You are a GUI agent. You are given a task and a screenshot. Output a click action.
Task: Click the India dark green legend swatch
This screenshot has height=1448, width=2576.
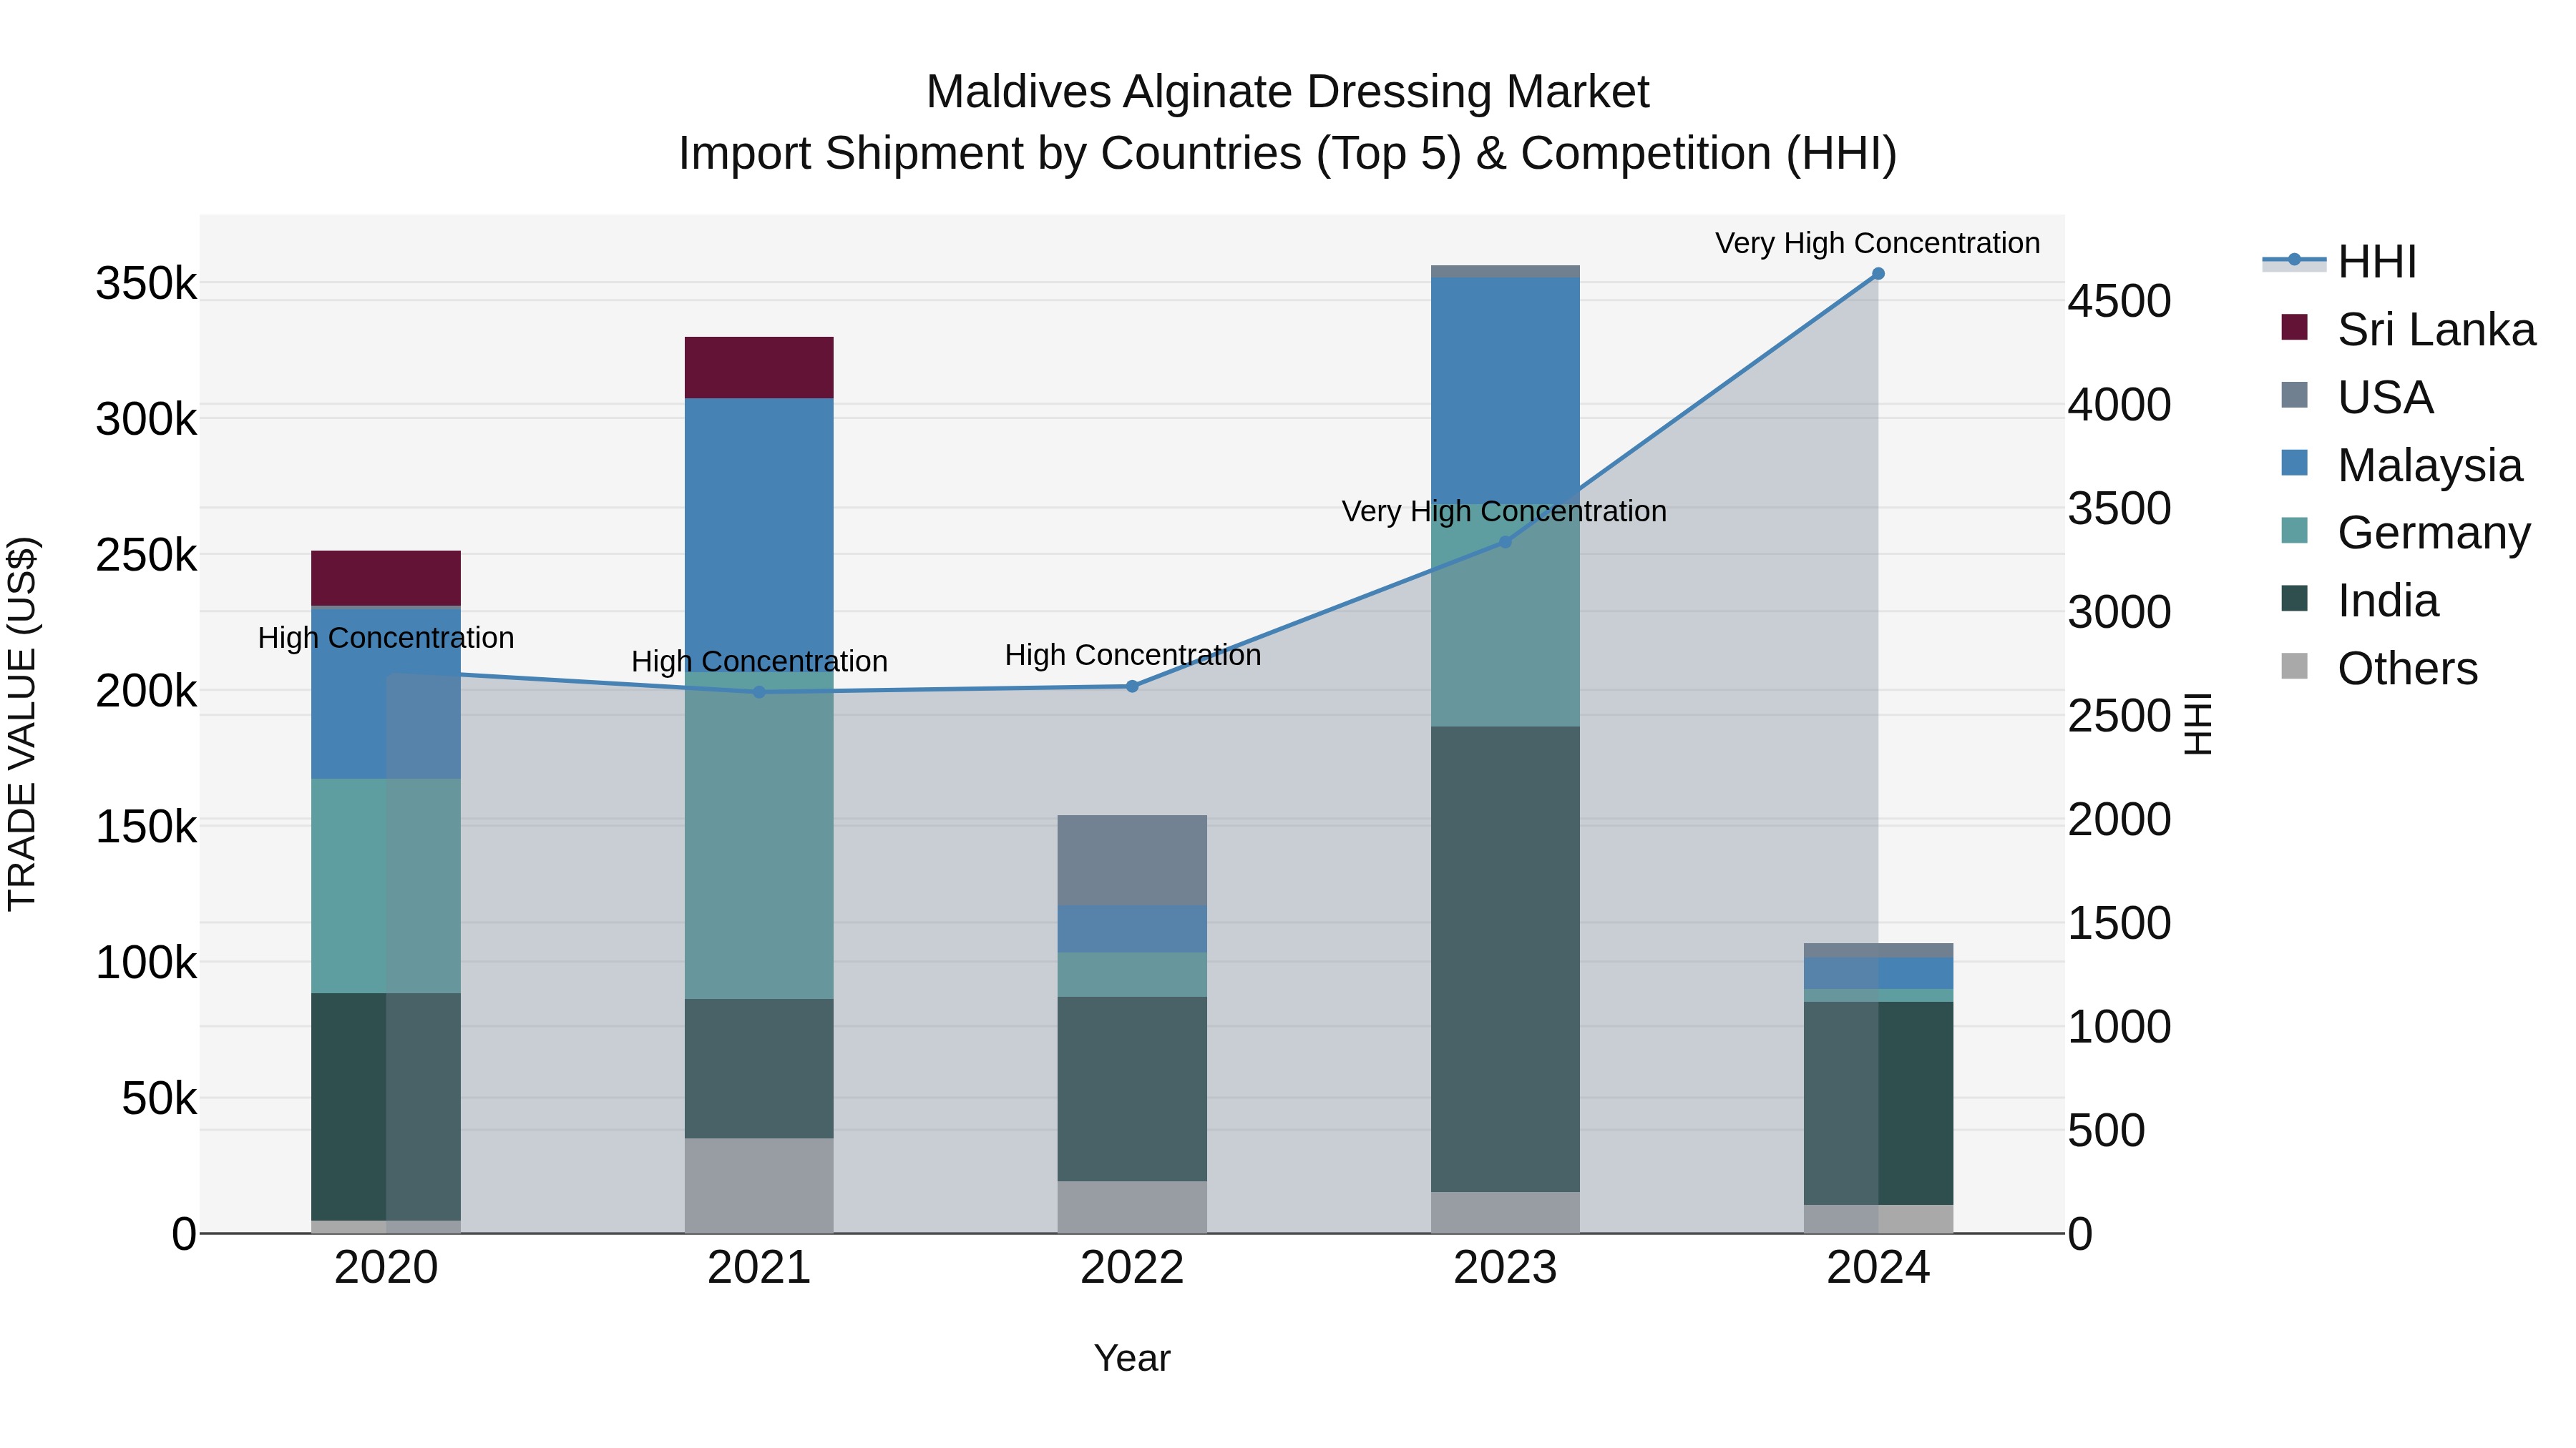point(2295,599)
